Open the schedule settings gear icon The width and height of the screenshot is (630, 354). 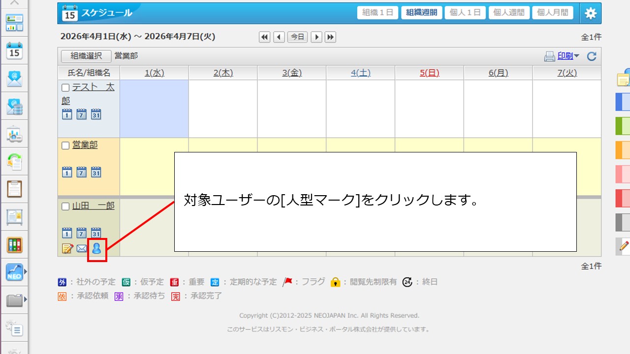pyautogui.click(x=590, y=13)
